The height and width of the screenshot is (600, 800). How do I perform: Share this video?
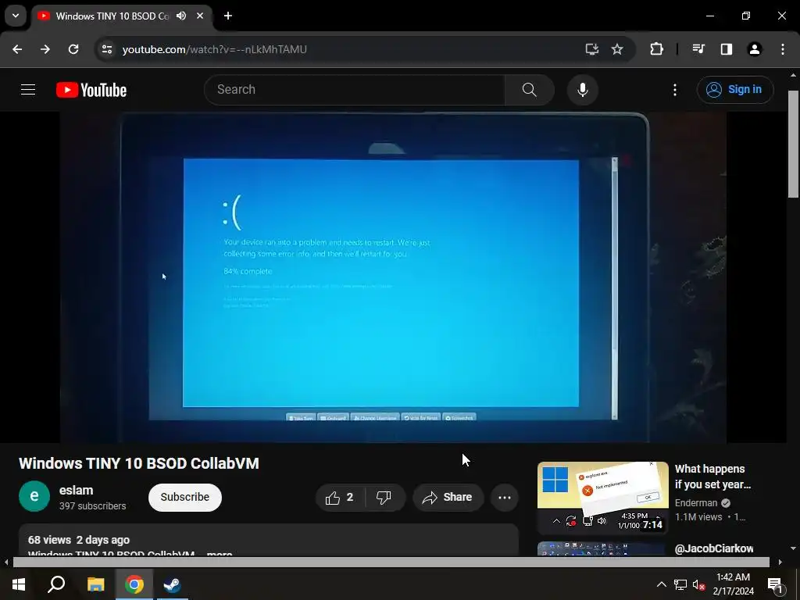click(x=448, y=498)
